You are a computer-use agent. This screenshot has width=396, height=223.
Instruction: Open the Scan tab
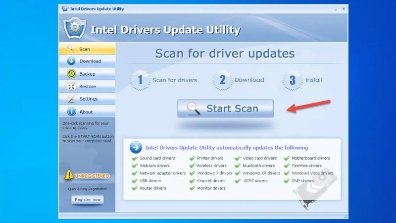point(88,49)
